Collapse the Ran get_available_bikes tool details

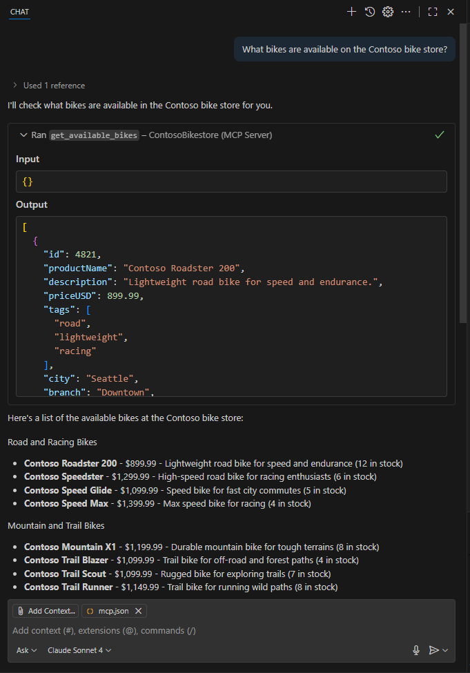coord(23,135)
